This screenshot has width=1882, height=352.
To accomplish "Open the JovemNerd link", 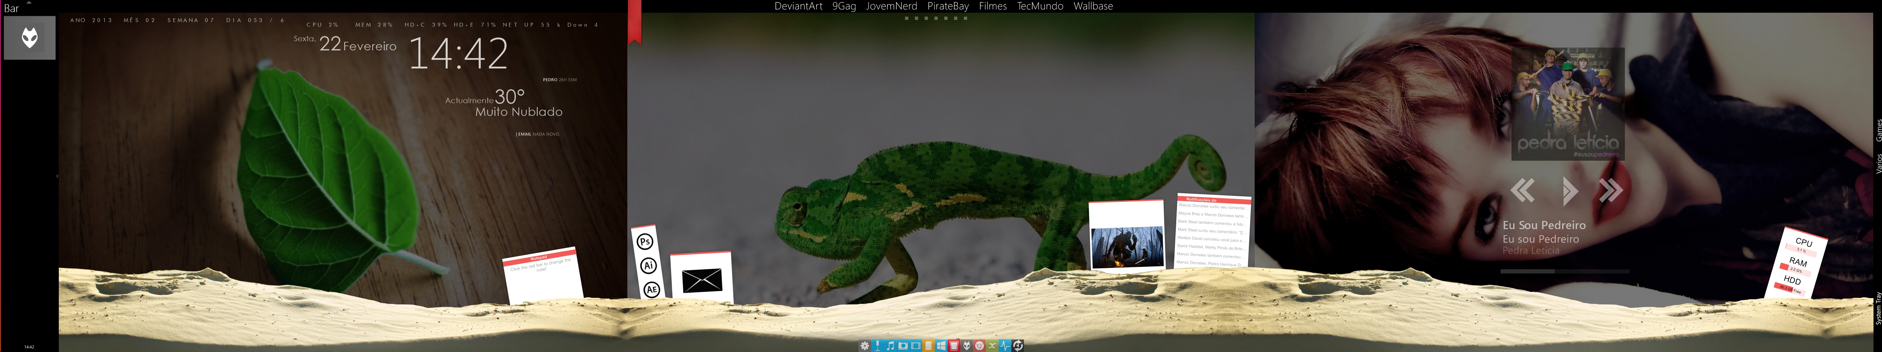I will (891, 6).
